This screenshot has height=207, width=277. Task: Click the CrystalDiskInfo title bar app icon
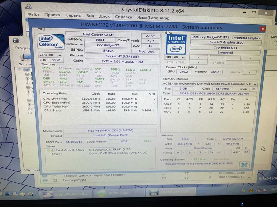point(28,7)
